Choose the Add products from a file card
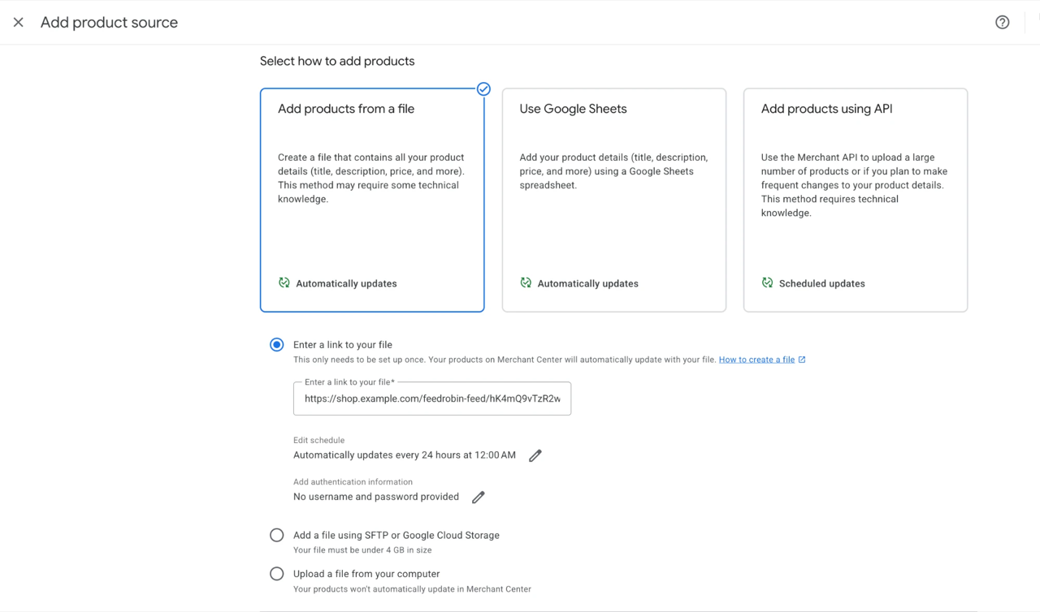This screenshot has height=612, width=1040. (x=372, y=200)
